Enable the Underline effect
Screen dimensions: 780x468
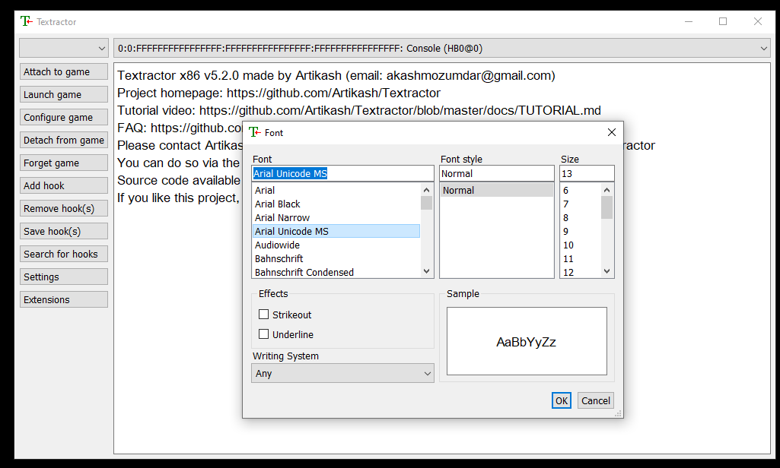click(x=263, y=334)
